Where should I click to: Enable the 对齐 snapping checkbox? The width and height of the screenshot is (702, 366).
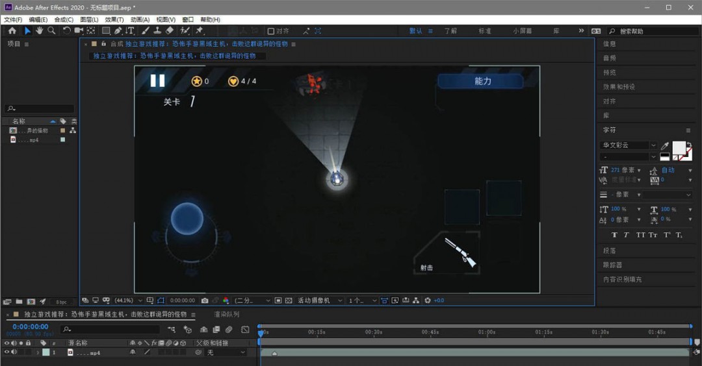271,31
